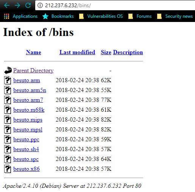
Task: Click the 'Index of /bins' heading
Action: click(38, 32)
